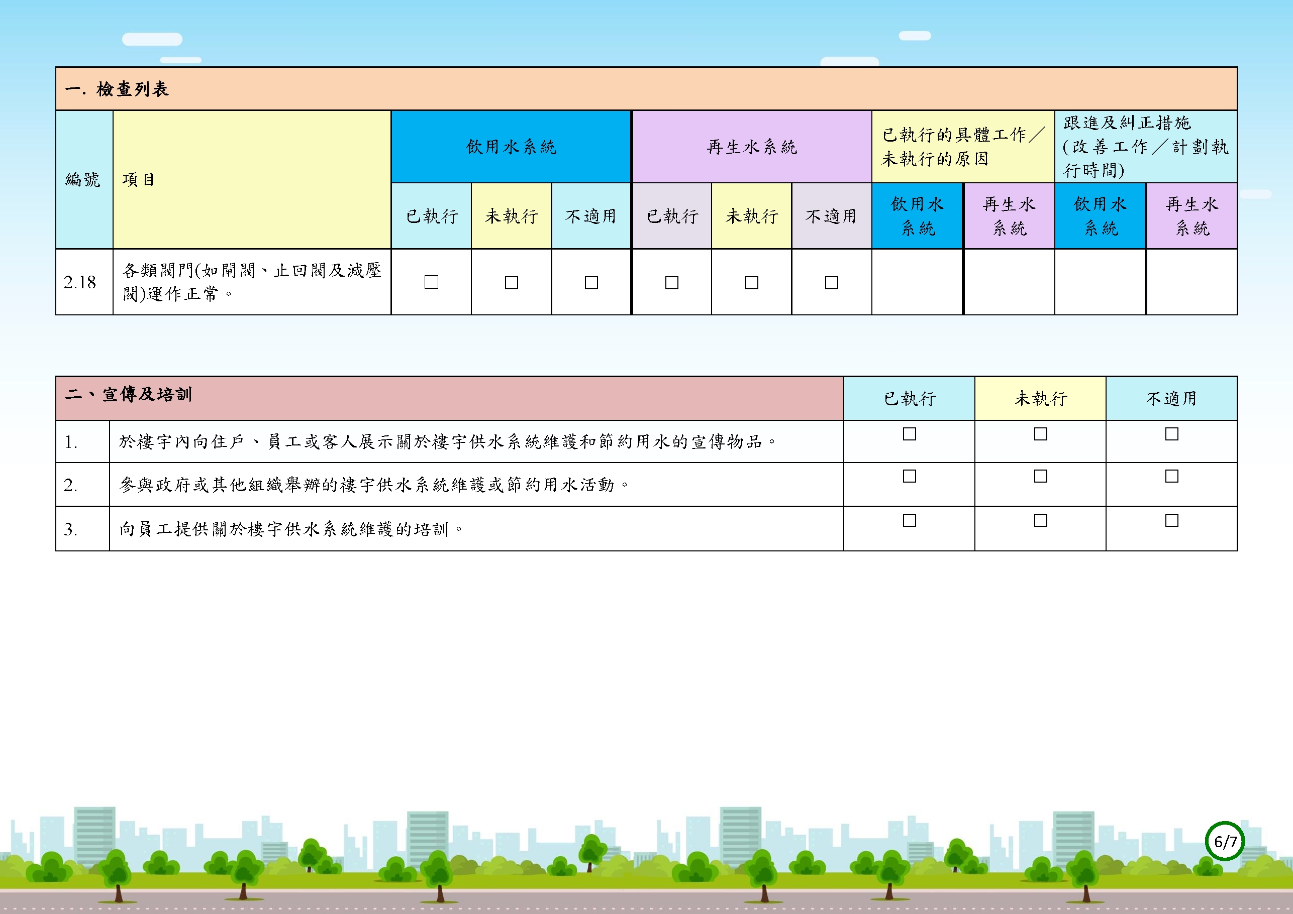This screenshot has width=1293, height=914.
Task: Tick 不適用 for item 3 員工培訓
Action: [x=1172, y=521]
